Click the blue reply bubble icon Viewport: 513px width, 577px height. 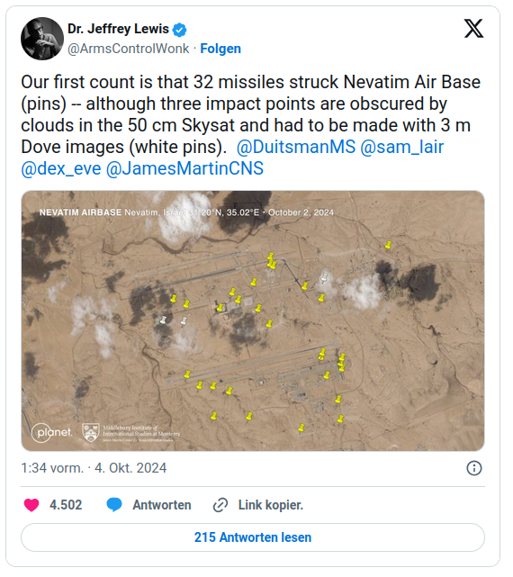click(x=114, y=505)
